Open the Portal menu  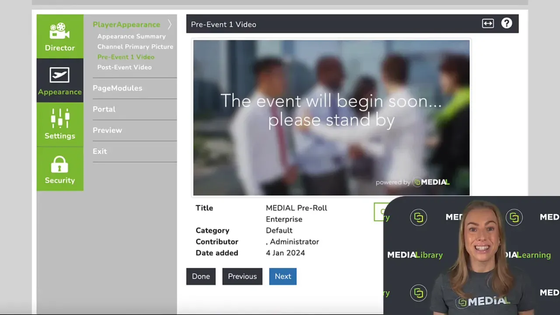pyautogui.click(x=104, y=109)
